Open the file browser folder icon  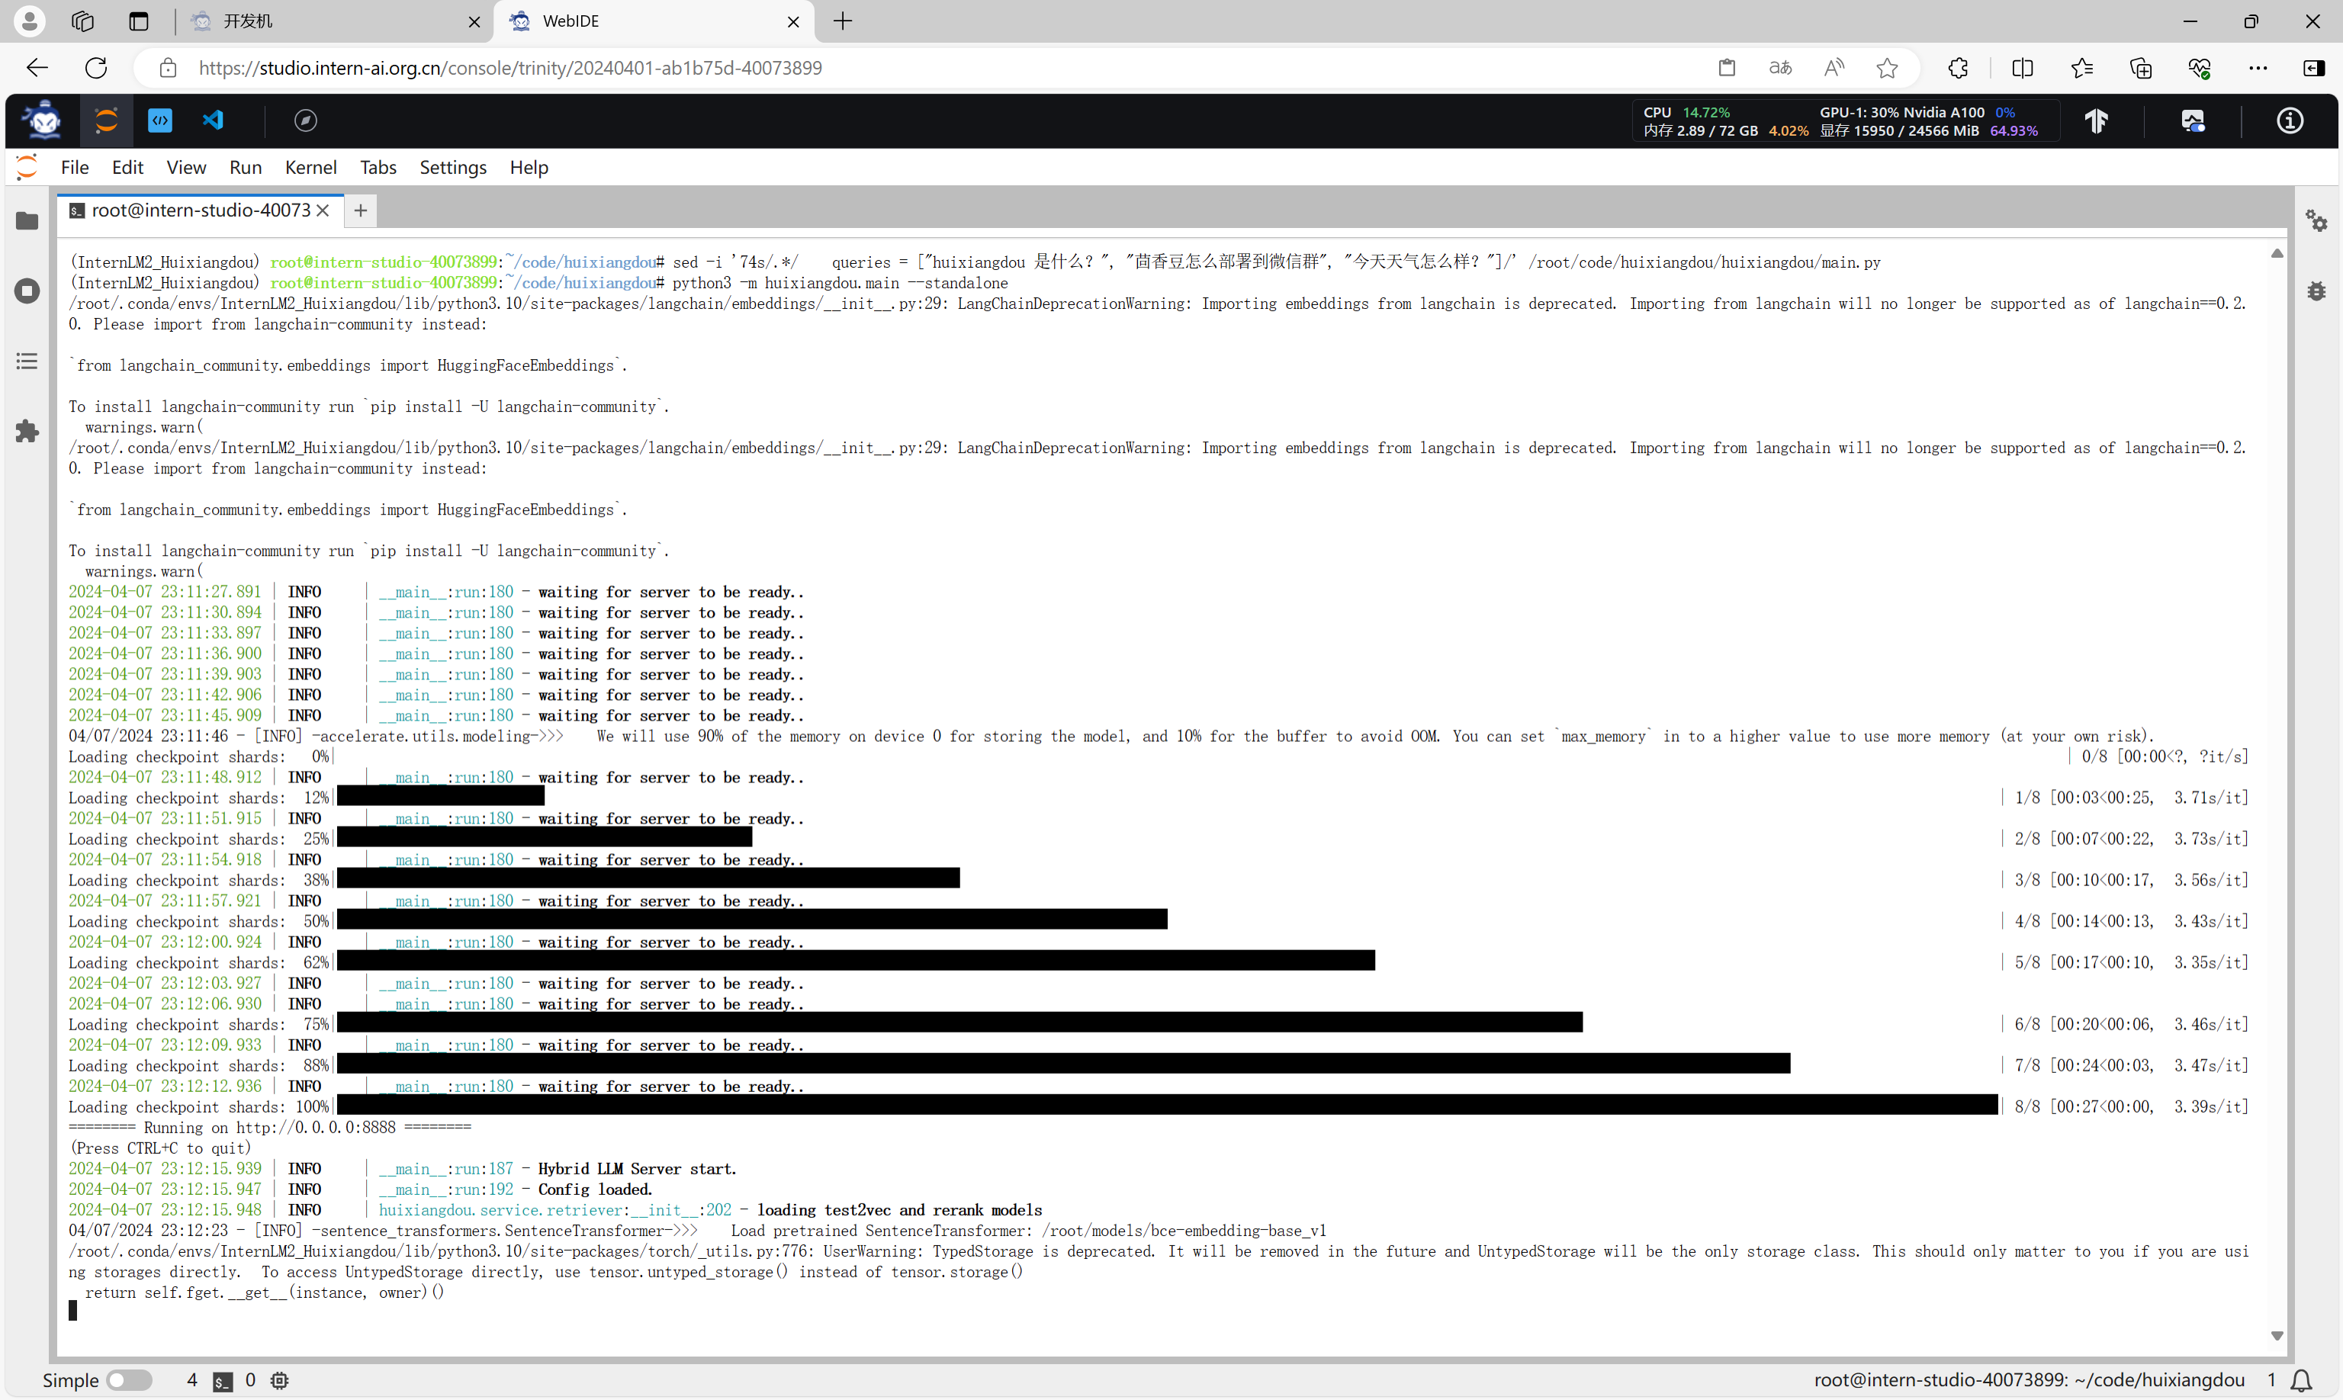pyautogui.click(x=27, y=221)
